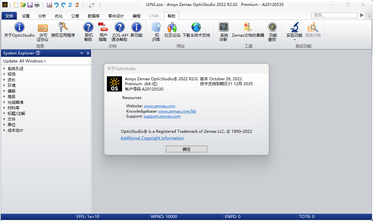Open the 文件 ribbon tab
The width and height of the screenshot is (373, 221).
click(x=9, y=16)
